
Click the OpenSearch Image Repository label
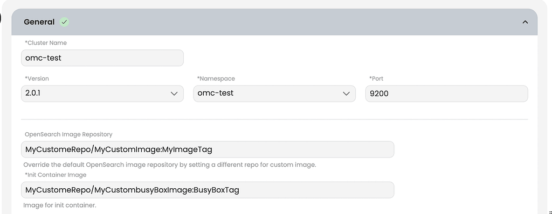(x=68, y=134)
